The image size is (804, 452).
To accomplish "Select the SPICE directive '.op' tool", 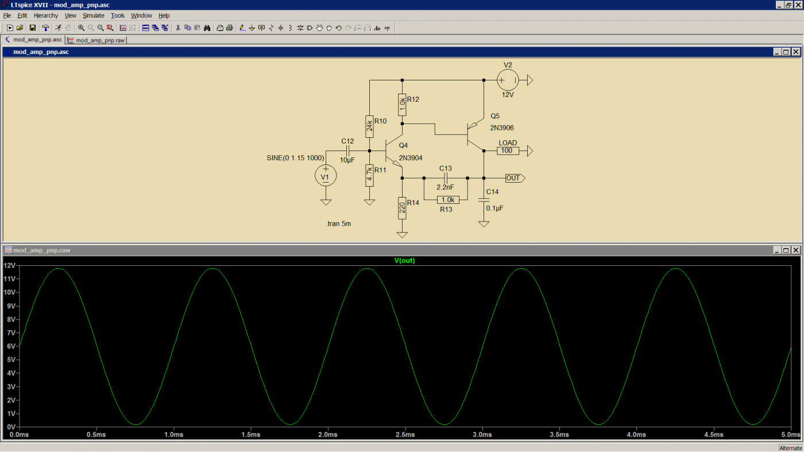I will (387, 28).
